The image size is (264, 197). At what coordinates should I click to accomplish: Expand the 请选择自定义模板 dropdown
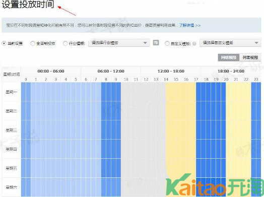(x=230, y=43)
